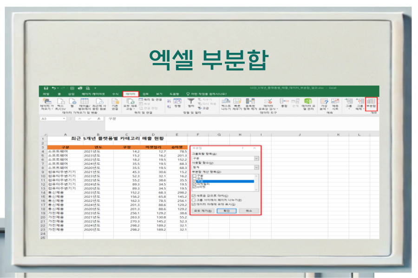Switch to the 삽입 (Insert) tab
The height and width of the screenshot is (278, 418).
click(71, 94)
